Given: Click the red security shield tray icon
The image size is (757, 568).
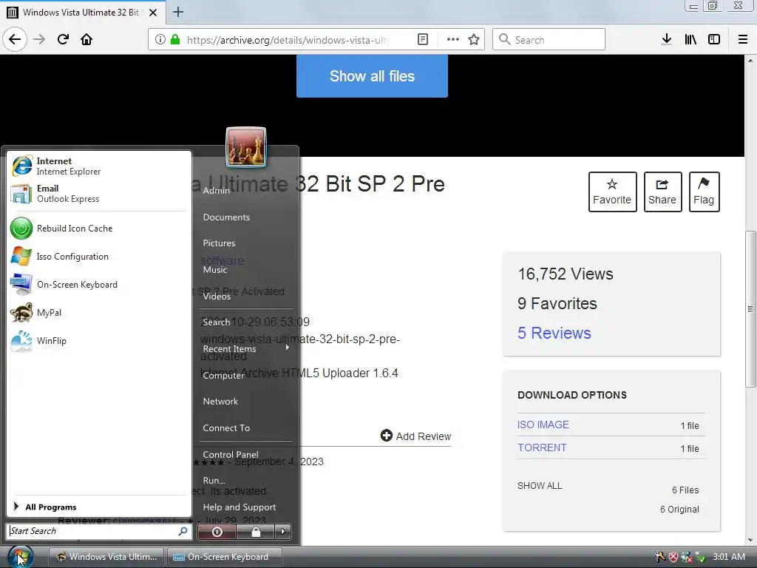Looking at the screenshot, I should [673, 557].
